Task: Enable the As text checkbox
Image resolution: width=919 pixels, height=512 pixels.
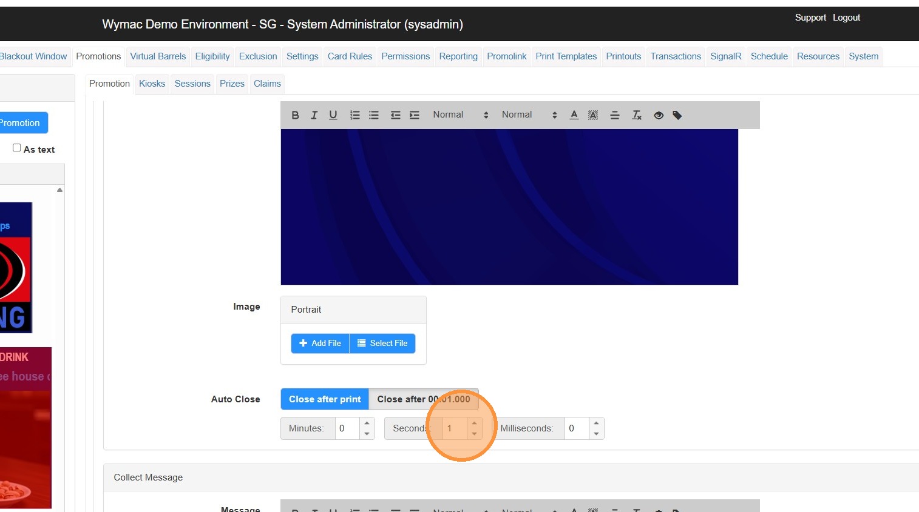Action: coord(17,148)
